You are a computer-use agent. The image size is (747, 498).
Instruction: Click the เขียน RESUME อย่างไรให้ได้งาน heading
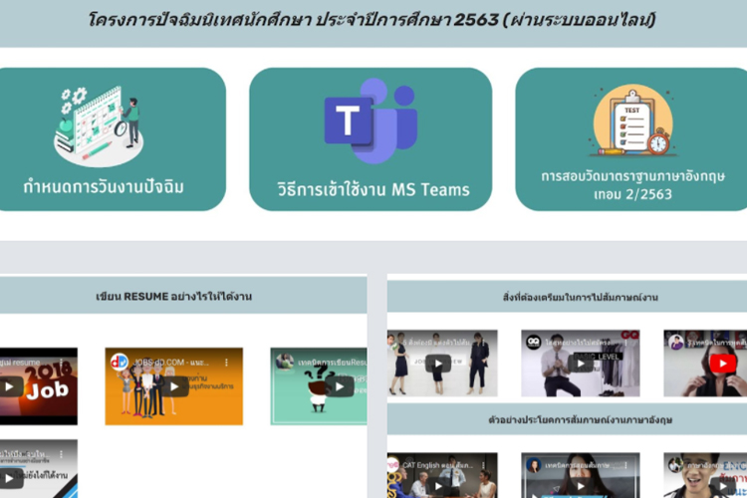(174, 297)
